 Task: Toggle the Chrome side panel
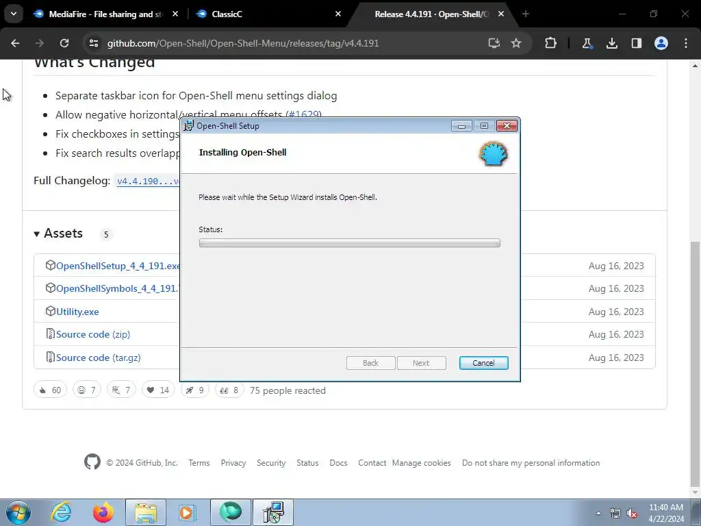click(x=637, y=43)
